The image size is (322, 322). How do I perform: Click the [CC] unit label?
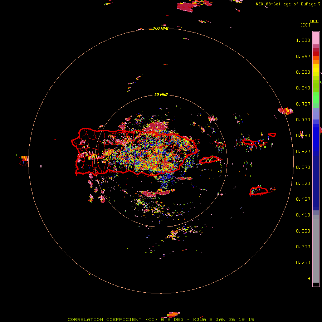coord(305,25)
